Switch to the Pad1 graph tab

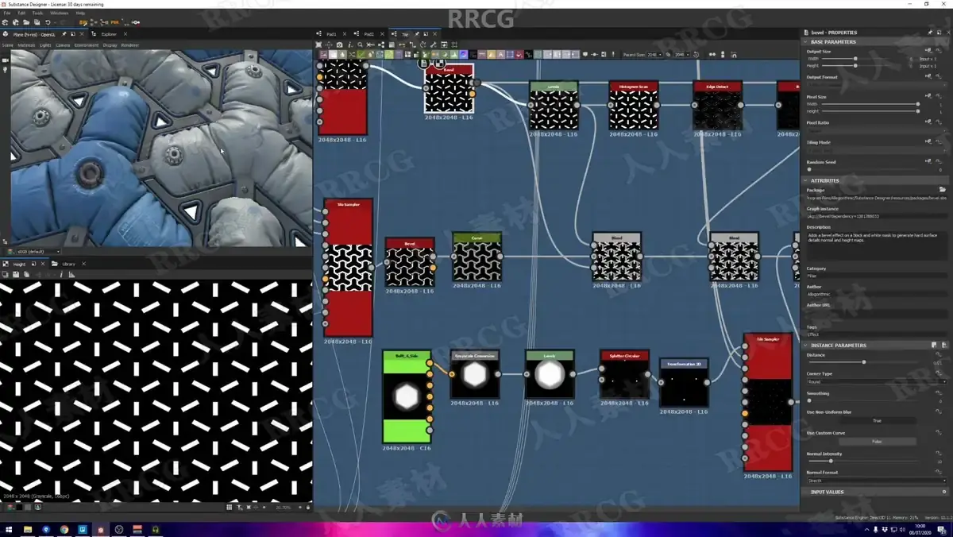(331, 34)
